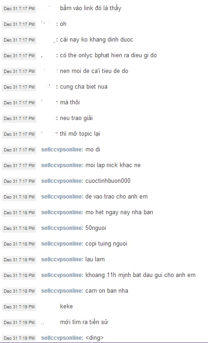
Task: Open sellccvpsonline link beside "50nguoi"
Action: point(62,228)
